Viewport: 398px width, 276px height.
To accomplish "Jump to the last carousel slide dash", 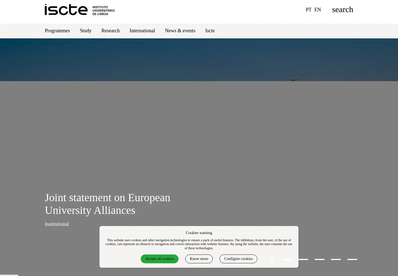I will 352,259.
